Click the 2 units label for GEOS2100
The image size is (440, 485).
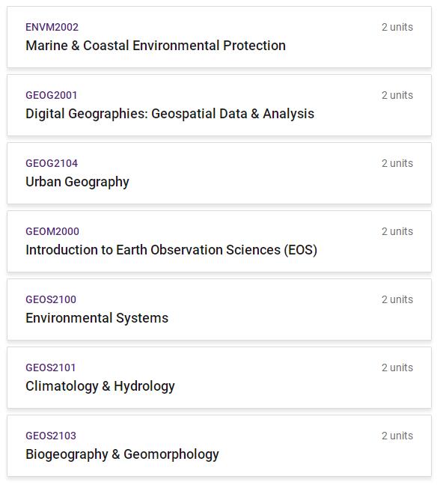(397, 299)
